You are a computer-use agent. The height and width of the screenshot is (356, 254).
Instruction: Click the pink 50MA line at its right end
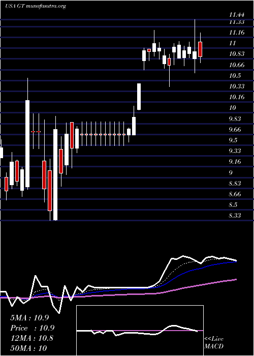coord(235,280)
